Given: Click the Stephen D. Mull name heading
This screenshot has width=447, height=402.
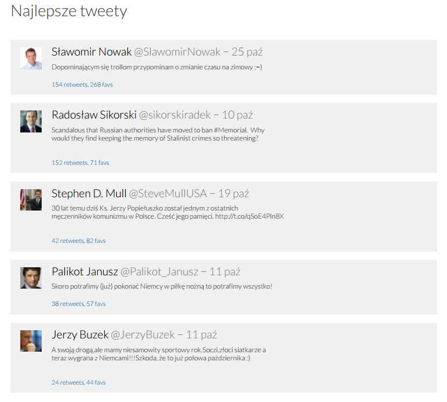Looking at the screenshot, I should [89, 193].
